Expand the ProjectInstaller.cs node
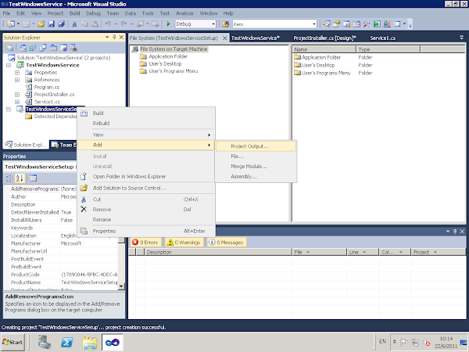Image resolution: width=469 pixels, height=352 pixels. [x=17, y=95]
